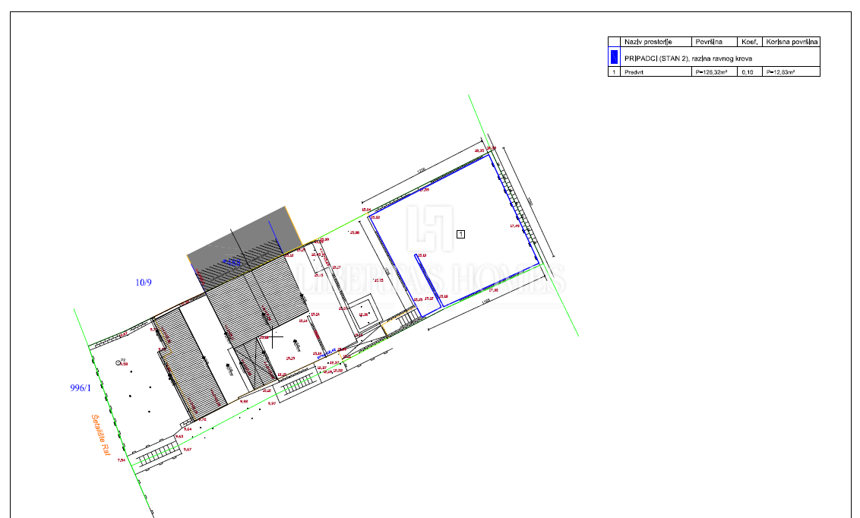
Task: Click the elevation label '9,67' by the lower stairs
Action: pyautogui.click(x=188, y=450)
